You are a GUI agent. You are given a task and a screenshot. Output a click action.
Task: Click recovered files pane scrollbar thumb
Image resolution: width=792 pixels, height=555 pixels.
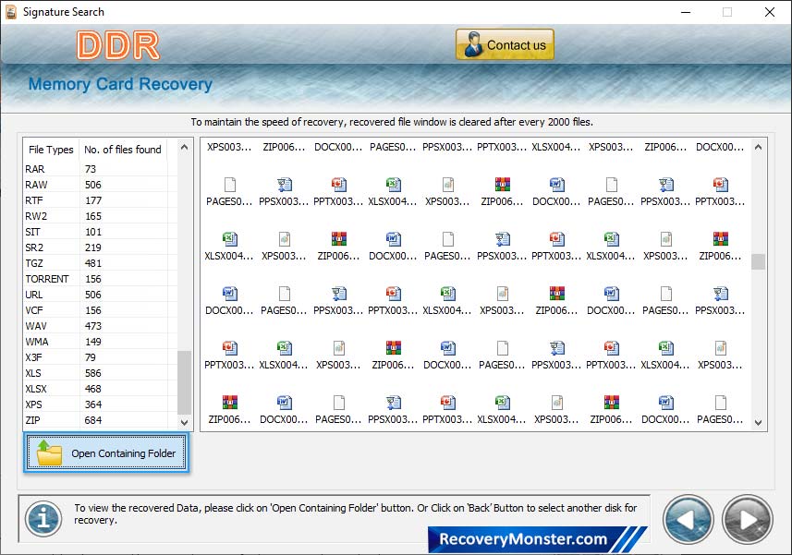click(x=758, y=261)
